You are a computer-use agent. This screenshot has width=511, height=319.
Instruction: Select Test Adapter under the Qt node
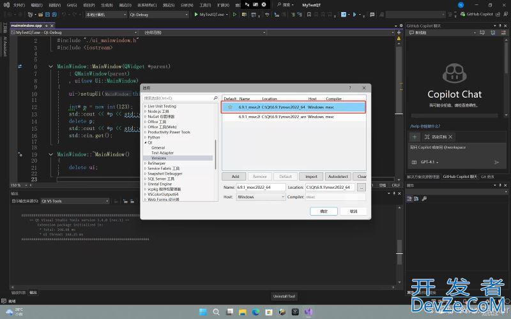[x=162, y=153]
